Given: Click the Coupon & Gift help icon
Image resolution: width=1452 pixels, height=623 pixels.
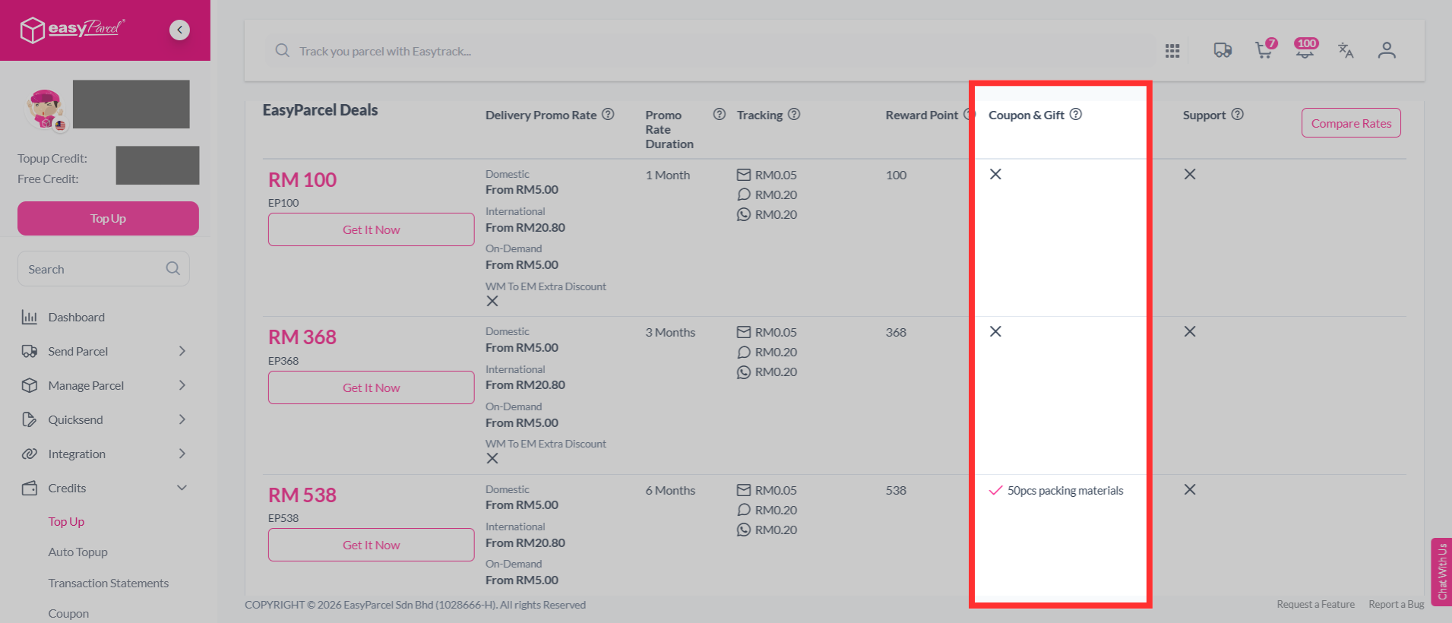Looking at the screenshot, I should click(1076, 114).
